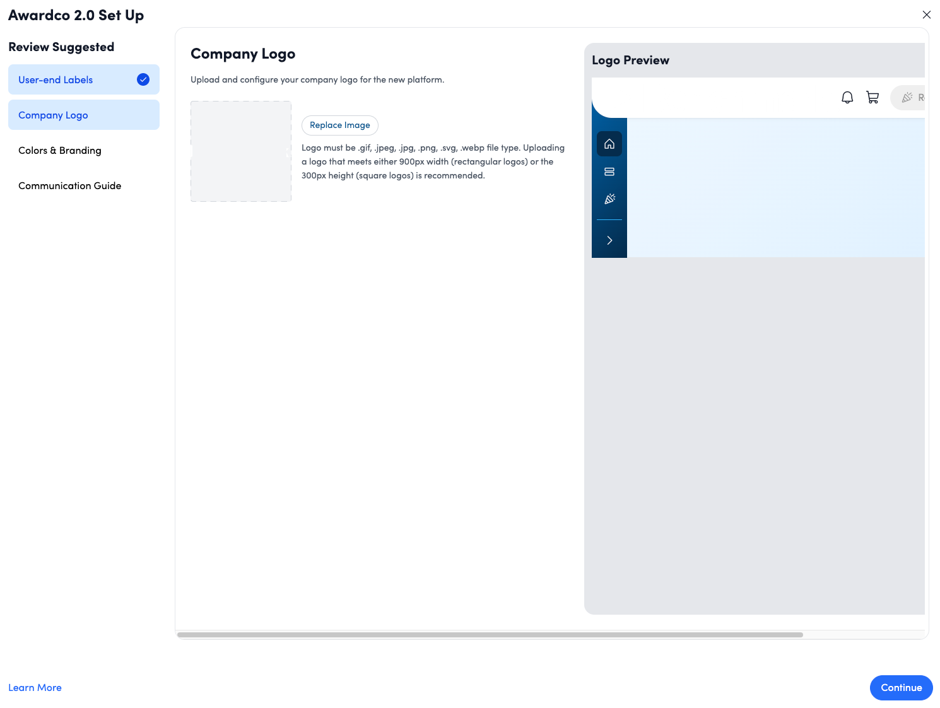
Task: Click the horizontal scrollbar below the logo panel
Action: point(490,635)
